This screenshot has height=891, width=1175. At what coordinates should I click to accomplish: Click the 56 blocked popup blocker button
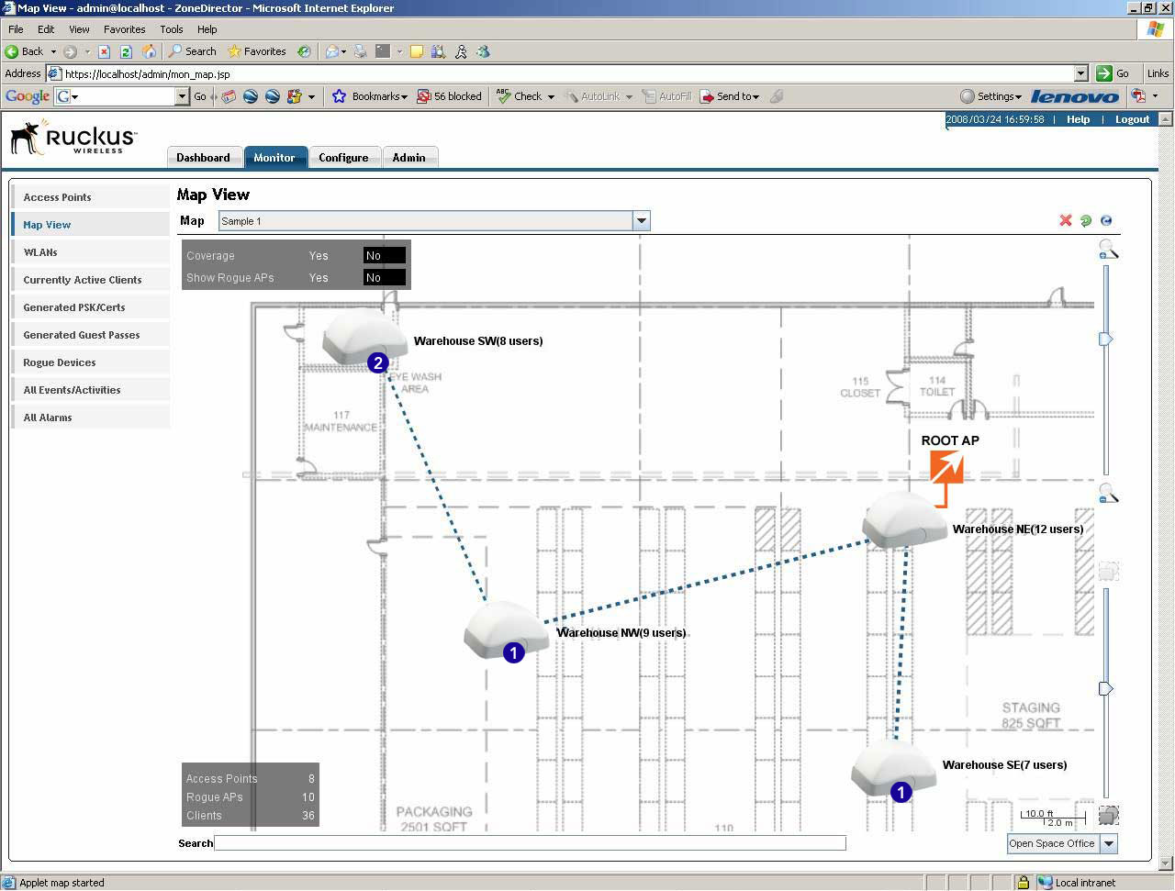pyautogui.click(x=449, y=96)
